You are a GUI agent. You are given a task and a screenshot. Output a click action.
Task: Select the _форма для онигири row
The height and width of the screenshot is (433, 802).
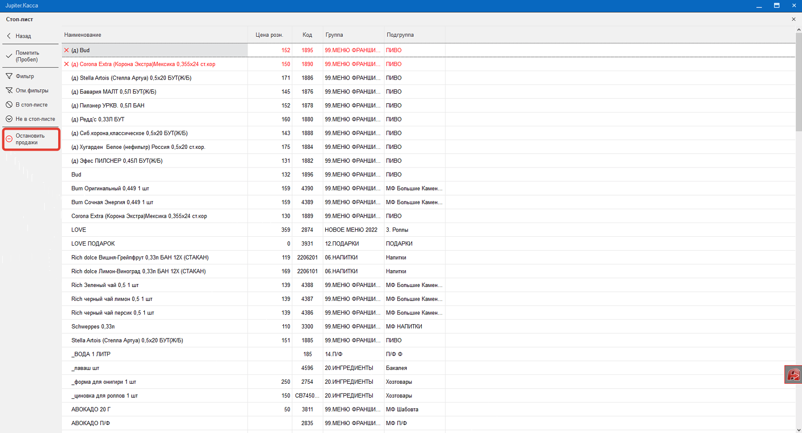[428, 382]
